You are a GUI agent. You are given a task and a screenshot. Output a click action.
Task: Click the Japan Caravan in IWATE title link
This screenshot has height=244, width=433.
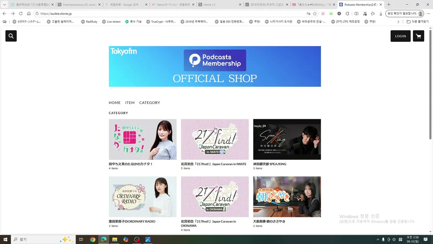click(x=213, y=164)
